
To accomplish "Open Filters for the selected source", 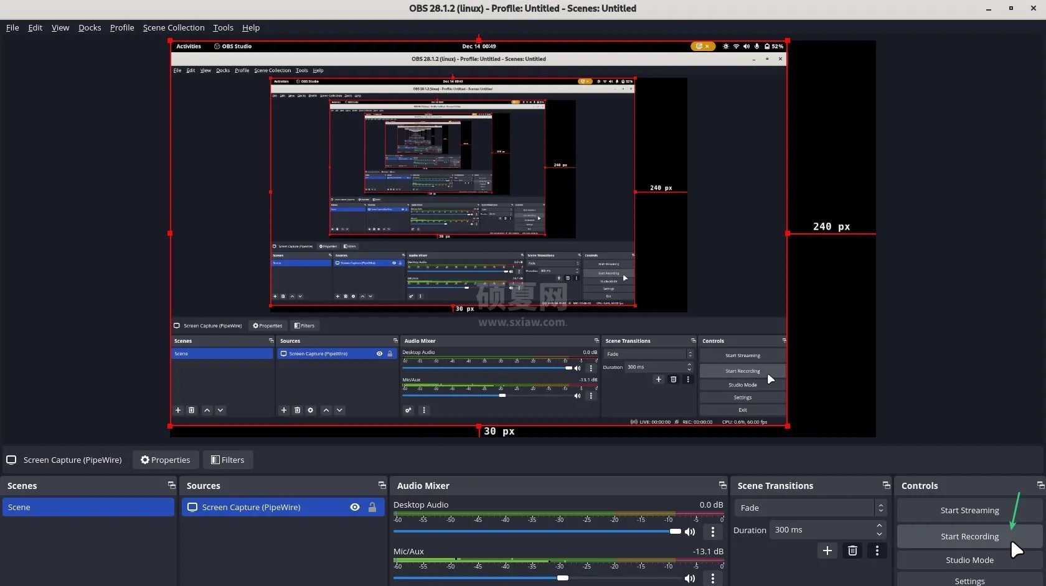I will 228,460.
